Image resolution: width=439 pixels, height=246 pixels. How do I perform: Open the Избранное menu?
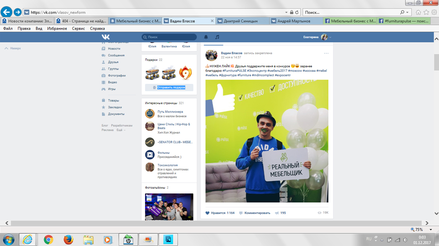pos(57,29)
